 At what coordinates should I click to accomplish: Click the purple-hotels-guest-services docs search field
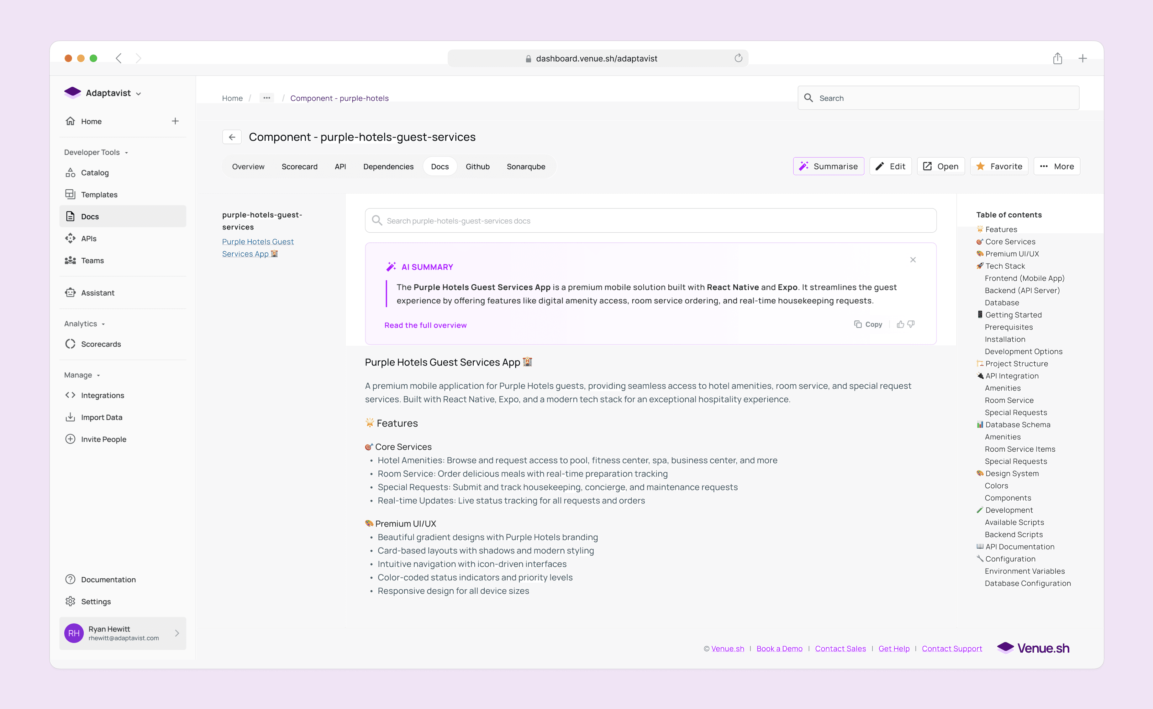coord(650,220)
